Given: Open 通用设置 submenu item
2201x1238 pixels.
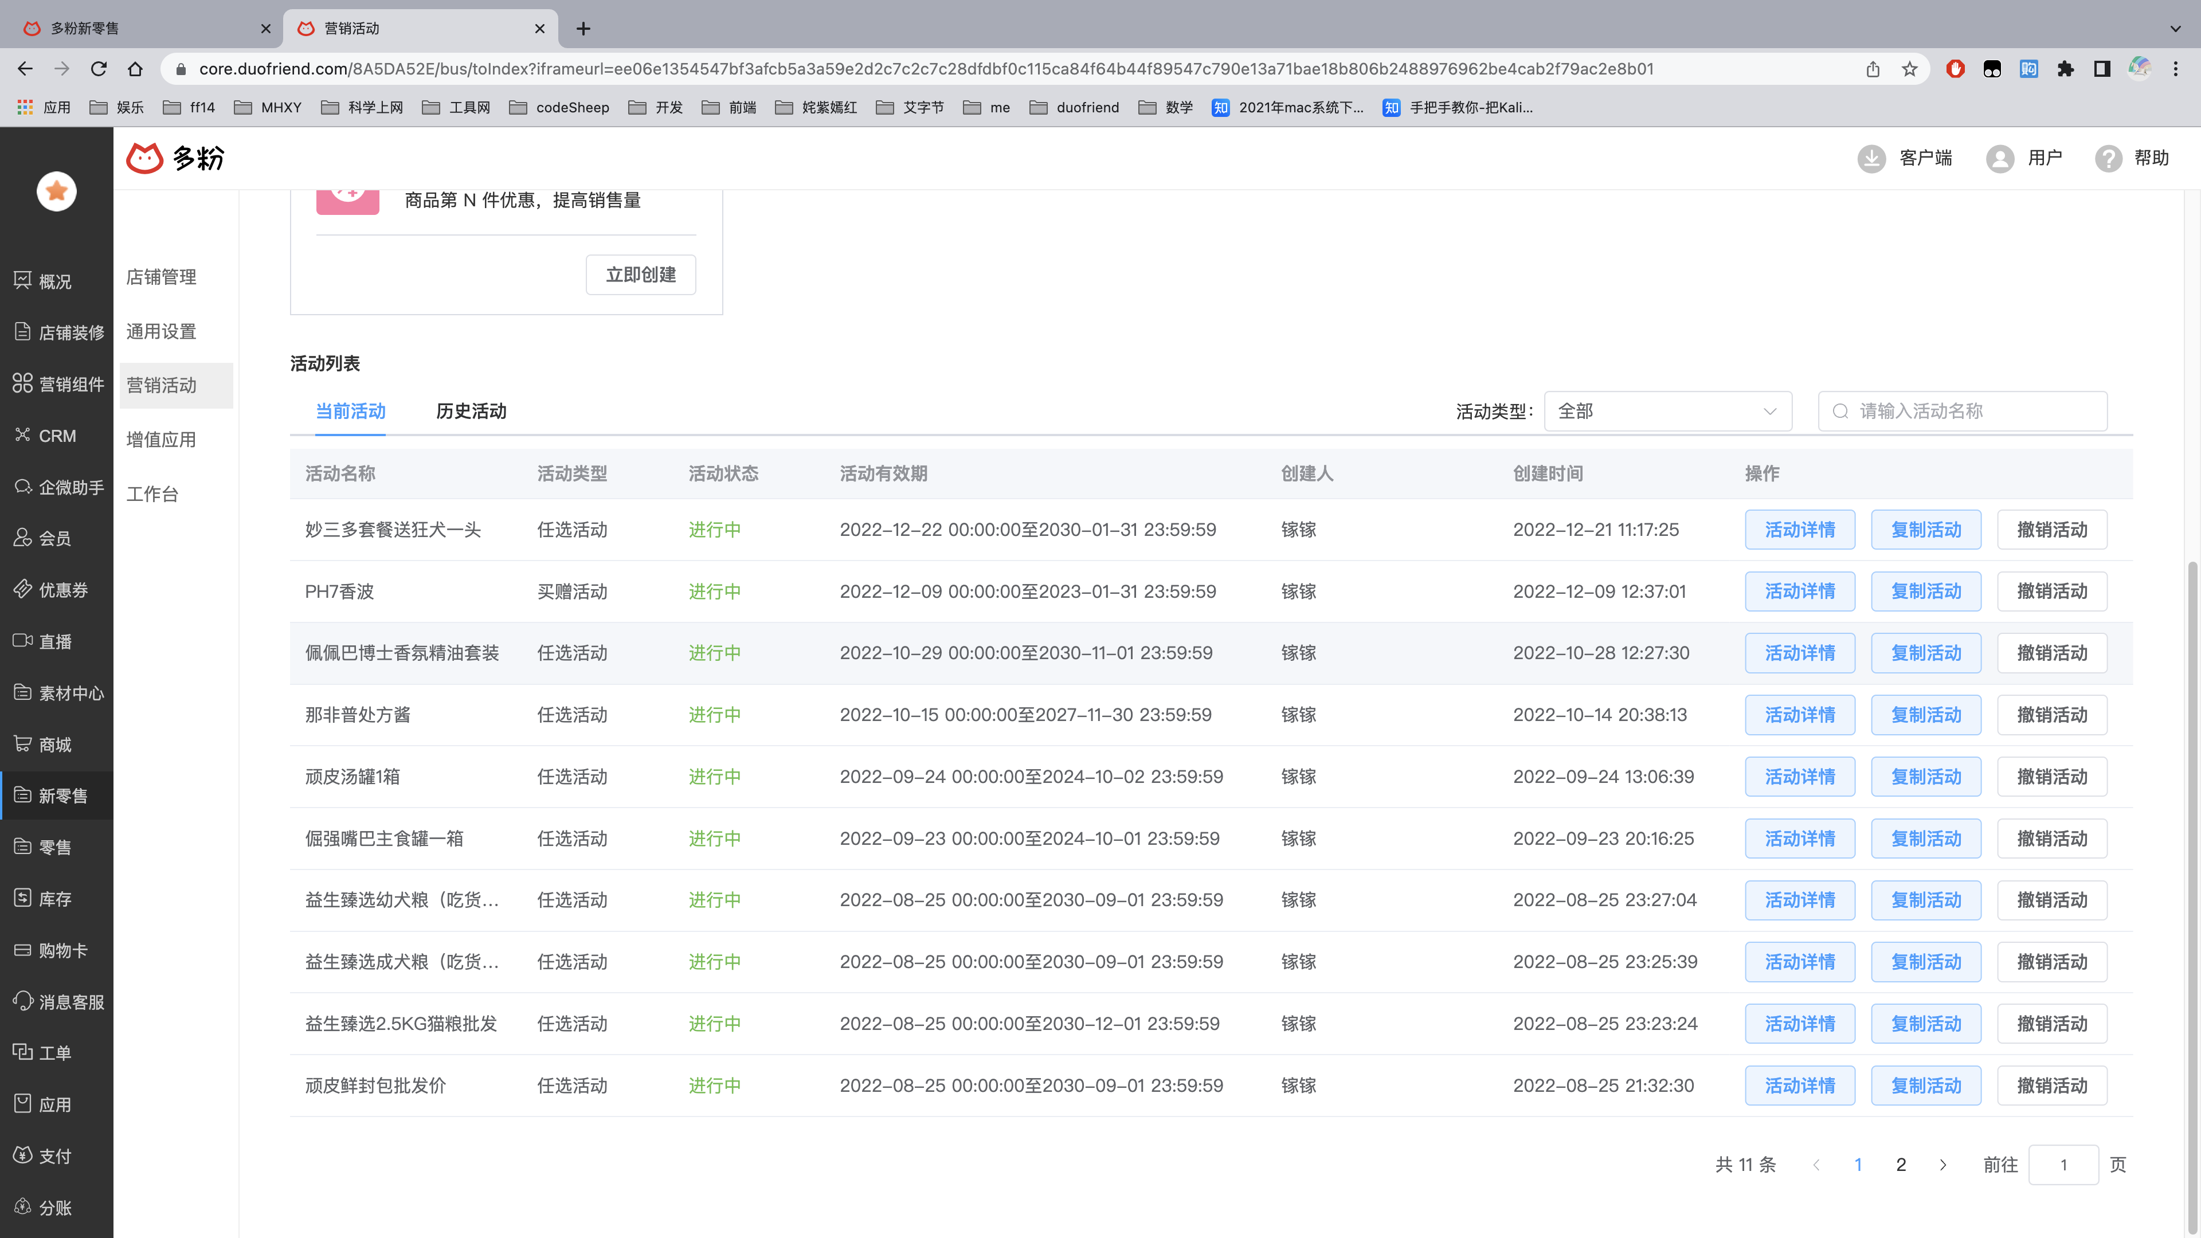Looking at the screenshot, I should pyautogui.click(x=162, y=331).
